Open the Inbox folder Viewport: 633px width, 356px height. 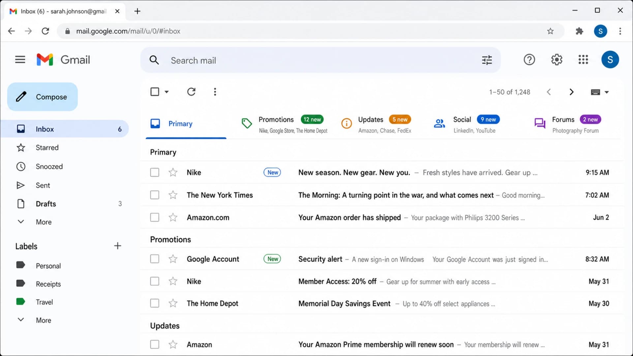(x=65, y=129)
